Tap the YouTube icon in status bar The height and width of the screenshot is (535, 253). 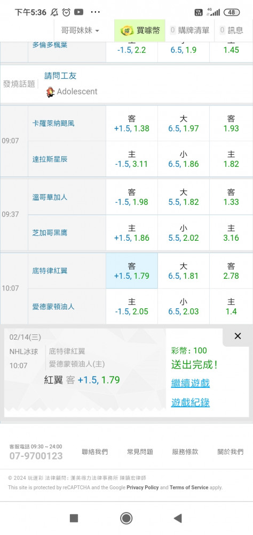tap(78, 12)
